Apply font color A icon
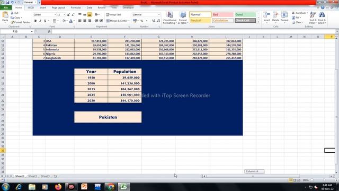 70,21
